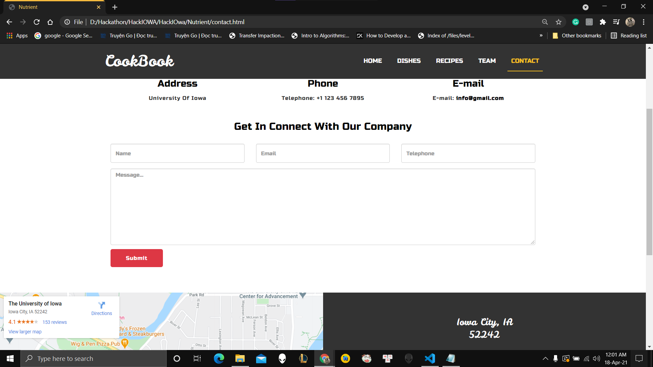This screenshot has width=653, height=367.
Task: Click the Directions icon on map card
Action: pos(101,305)
